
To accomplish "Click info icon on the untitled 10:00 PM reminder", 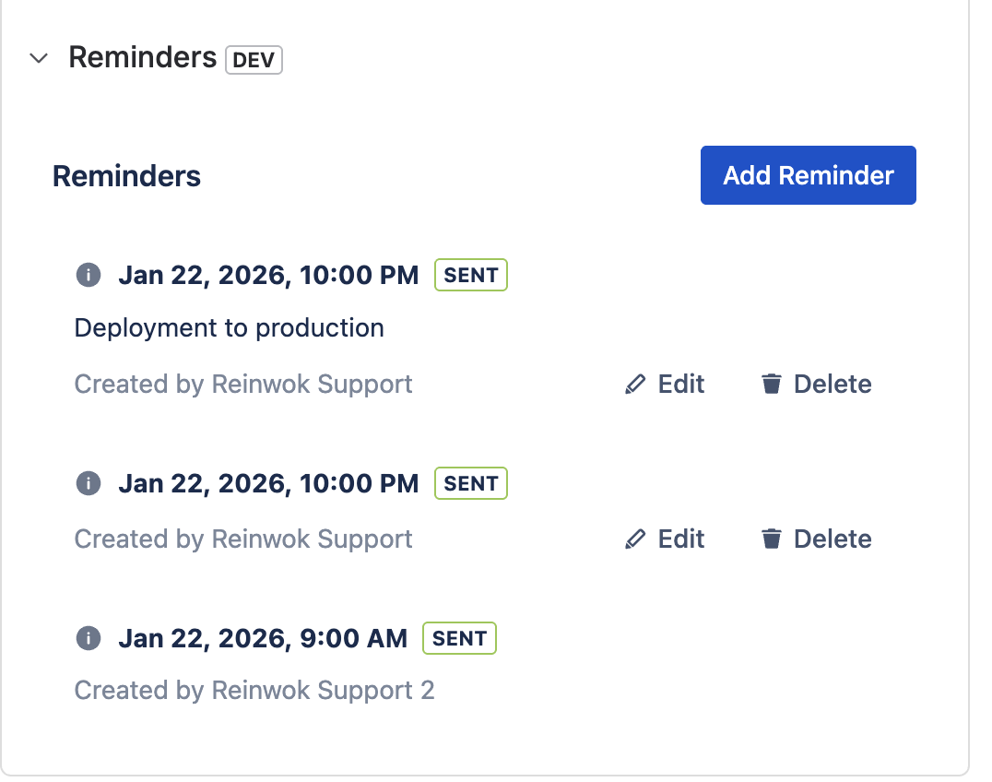I will coord(88,483).
